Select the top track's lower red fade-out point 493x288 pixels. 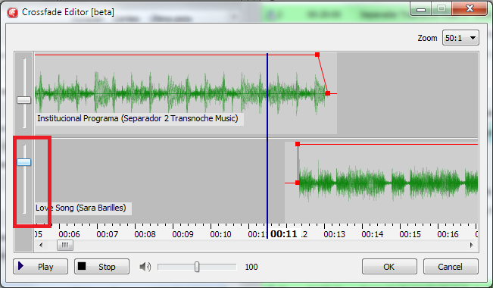(x=328, y=93)
